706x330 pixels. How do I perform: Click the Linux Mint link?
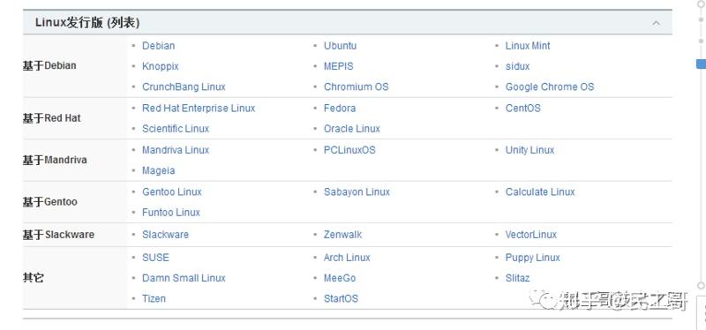click(528, 46)
